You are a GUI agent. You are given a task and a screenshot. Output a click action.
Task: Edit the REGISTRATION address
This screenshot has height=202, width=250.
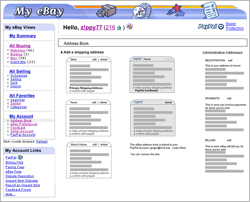point(230,60)
